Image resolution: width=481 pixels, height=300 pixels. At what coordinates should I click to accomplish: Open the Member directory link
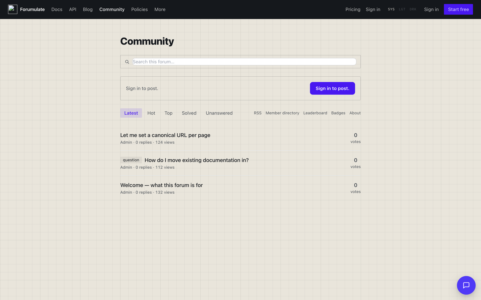(282, 113)
